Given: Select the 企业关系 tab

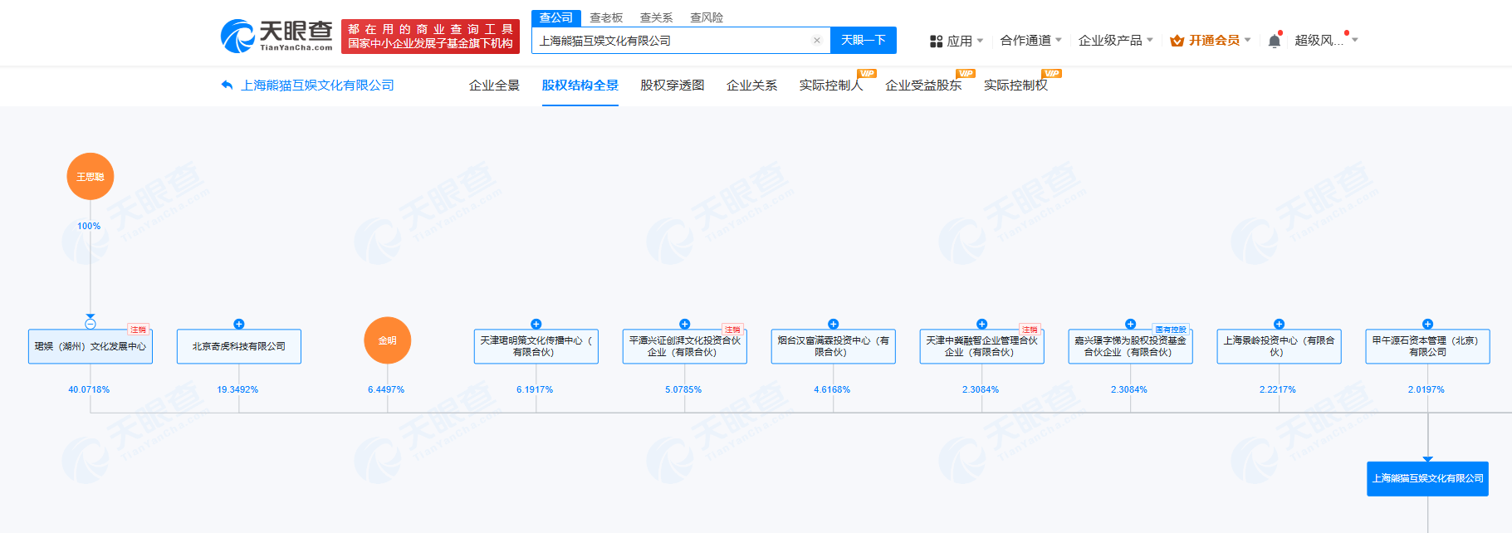Looking at the screenshot, I should tap(751, 86).
